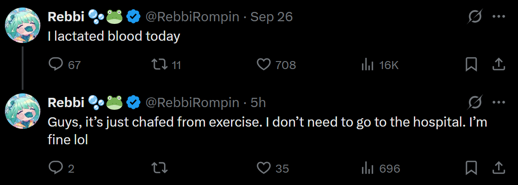Share the 'chafed from exercise' post
The height and width of the screenshot is (185, 518).
(x=499, y=168)
